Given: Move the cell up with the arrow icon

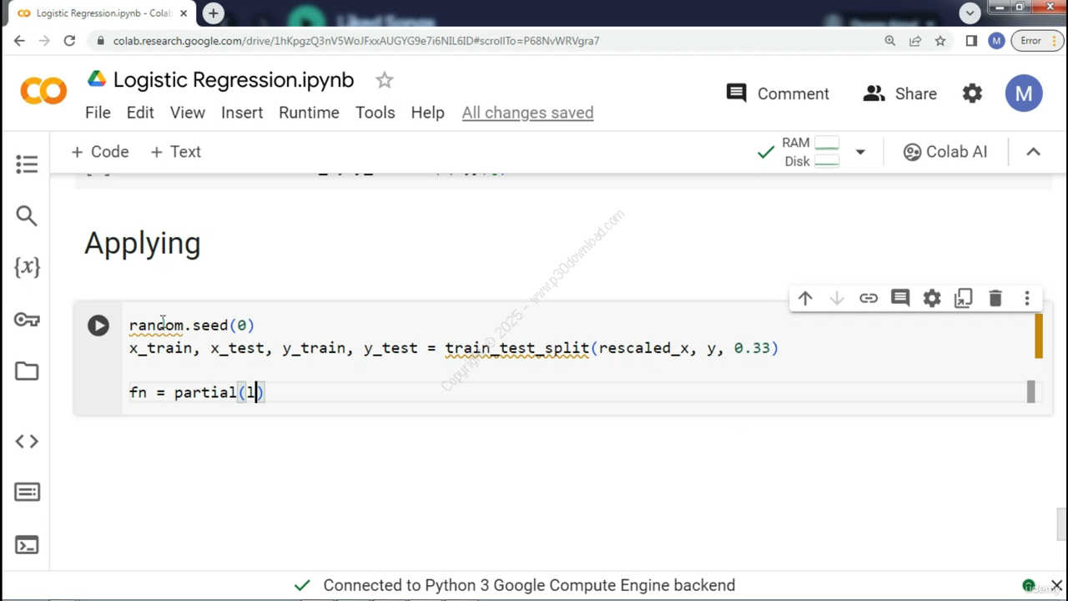Looking at the screenshot, I should click(805, 298).
